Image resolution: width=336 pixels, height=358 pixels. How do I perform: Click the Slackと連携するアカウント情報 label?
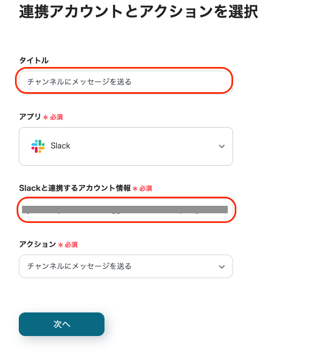[74, 188]
